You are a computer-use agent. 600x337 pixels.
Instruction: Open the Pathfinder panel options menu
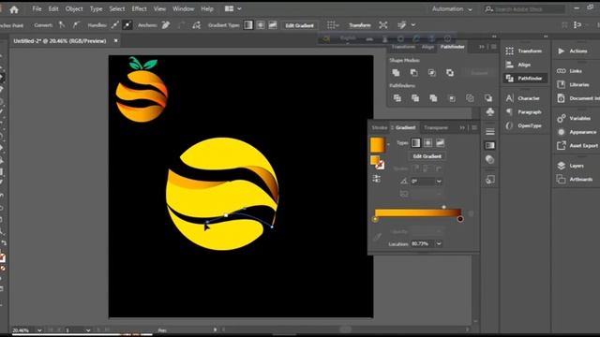click(x=494, y=47)
